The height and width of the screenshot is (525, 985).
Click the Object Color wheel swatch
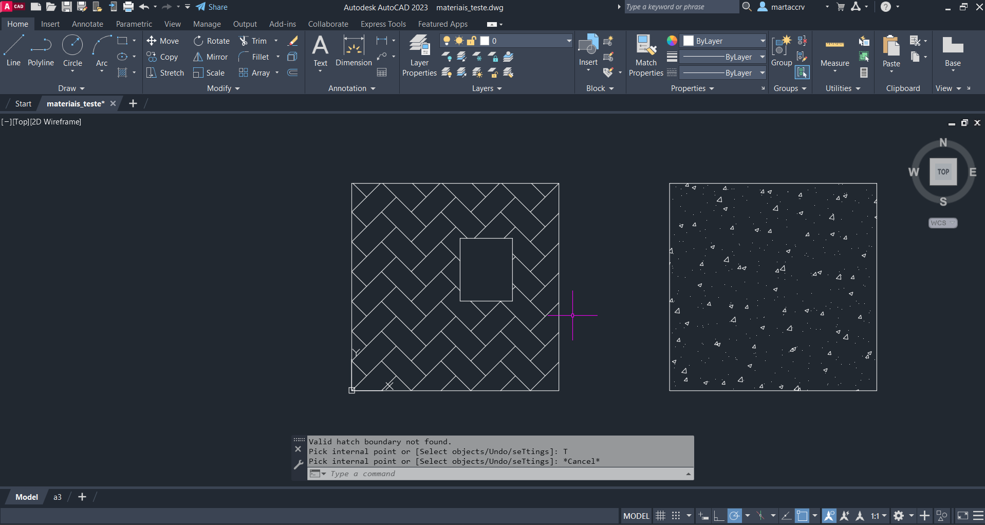[672, 41]
